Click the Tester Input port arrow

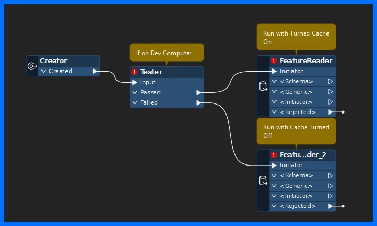(135, 82)
